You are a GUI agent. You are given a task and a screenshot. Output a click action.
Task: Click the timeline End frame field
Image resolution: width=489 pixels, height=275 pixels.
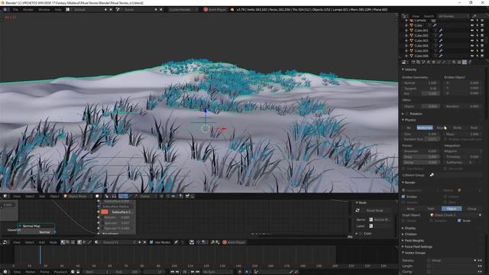click(127, 272)
